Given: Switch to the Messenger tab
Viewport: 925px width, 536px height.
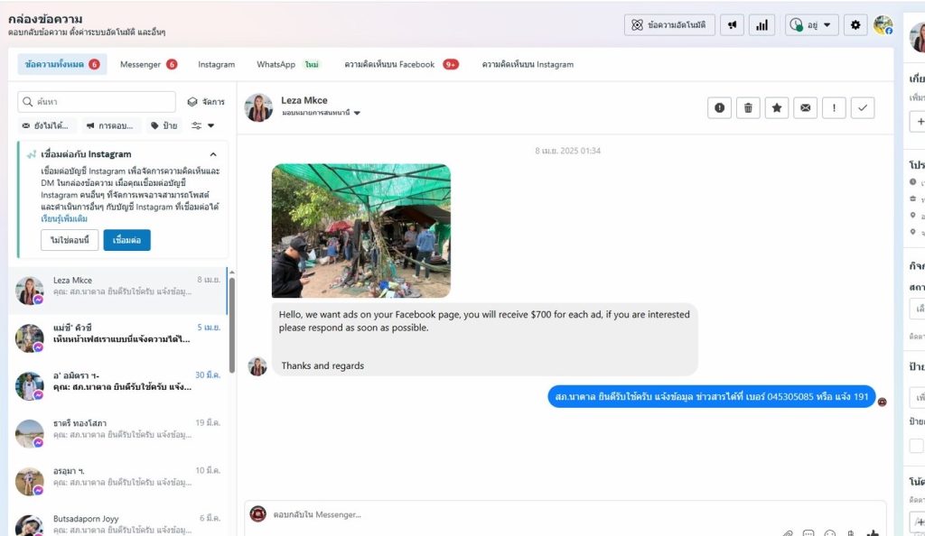Looking at the screenshot, I should (x=147, y=64).
